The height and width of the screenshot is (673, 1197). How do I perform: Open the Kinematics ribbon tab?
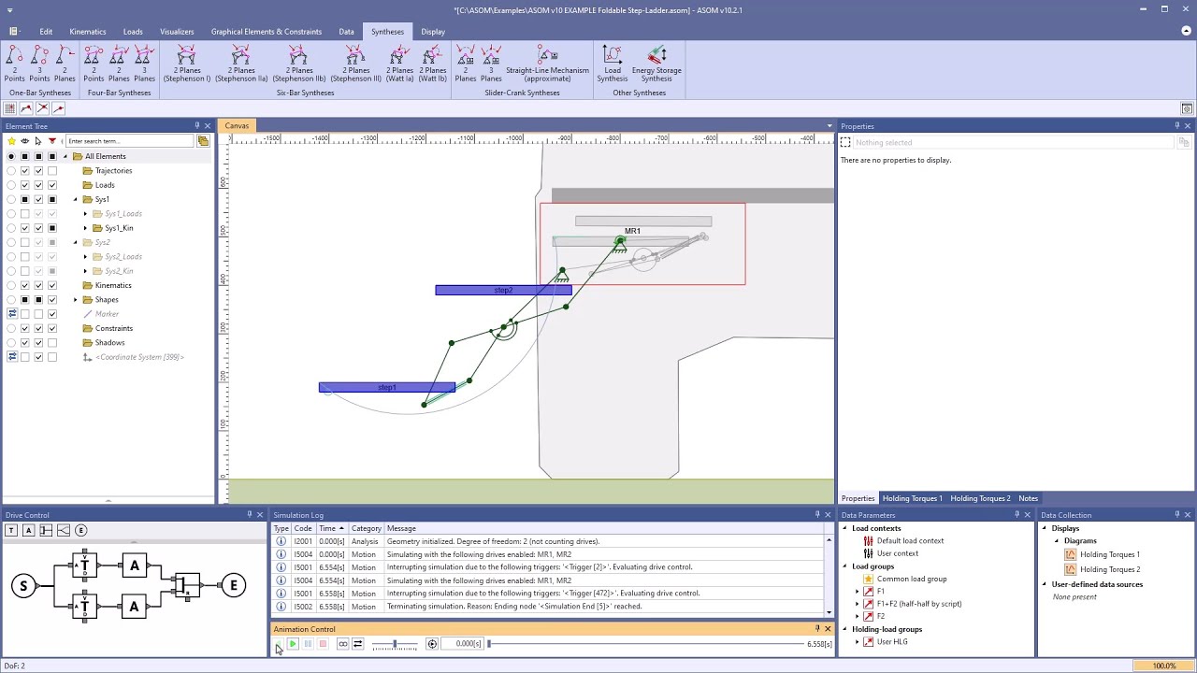(88, 32)
